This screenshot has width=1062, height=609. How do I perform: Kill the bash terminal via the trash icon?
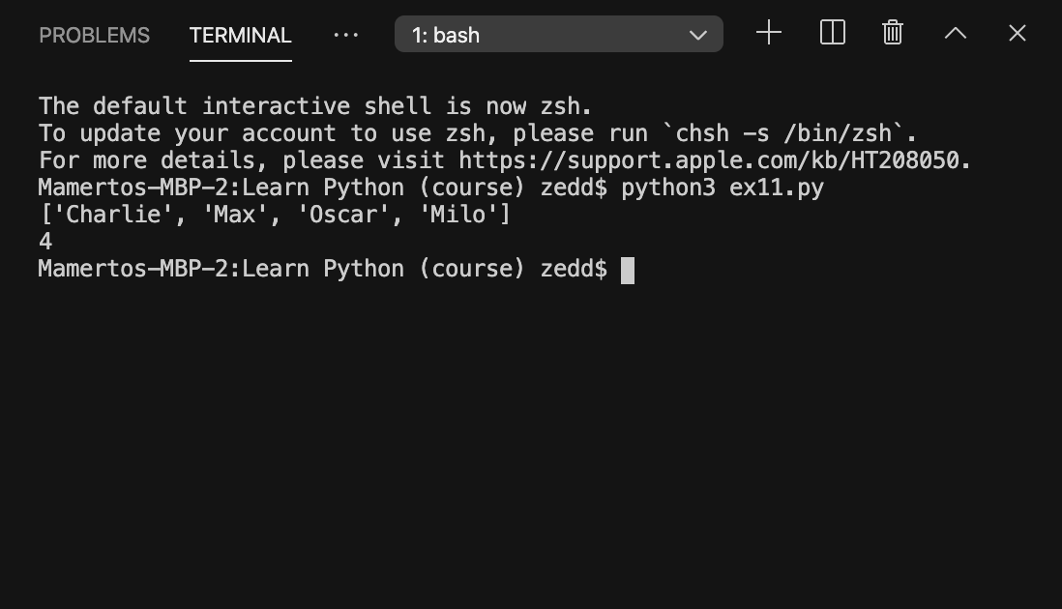pyautogui.click(x=891, y=32)
